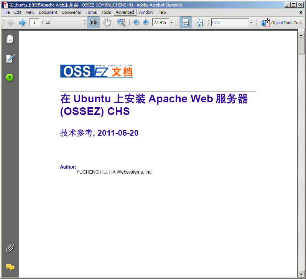Pick the Marquee Zoom tool
306x279 pixels.
121,23
